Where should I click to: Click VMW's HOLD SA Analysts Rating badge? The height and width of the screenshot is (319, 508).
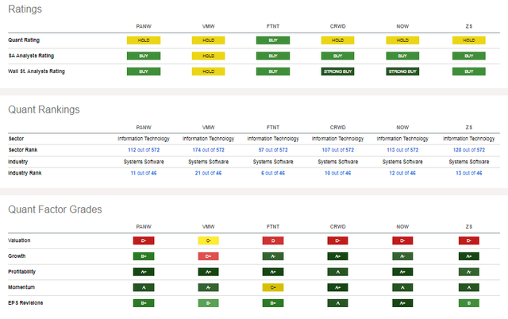click(208, 56)
